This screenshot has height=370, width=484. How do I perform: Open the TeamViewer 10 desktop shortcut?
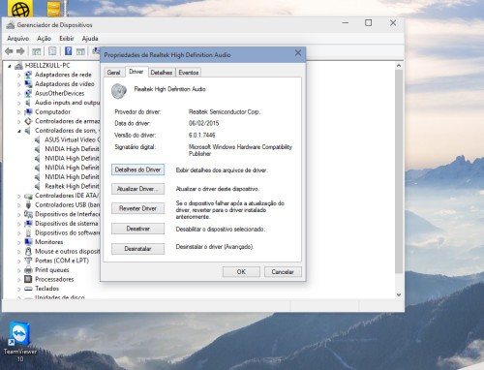pyautogui.click(x=20, y=342)
